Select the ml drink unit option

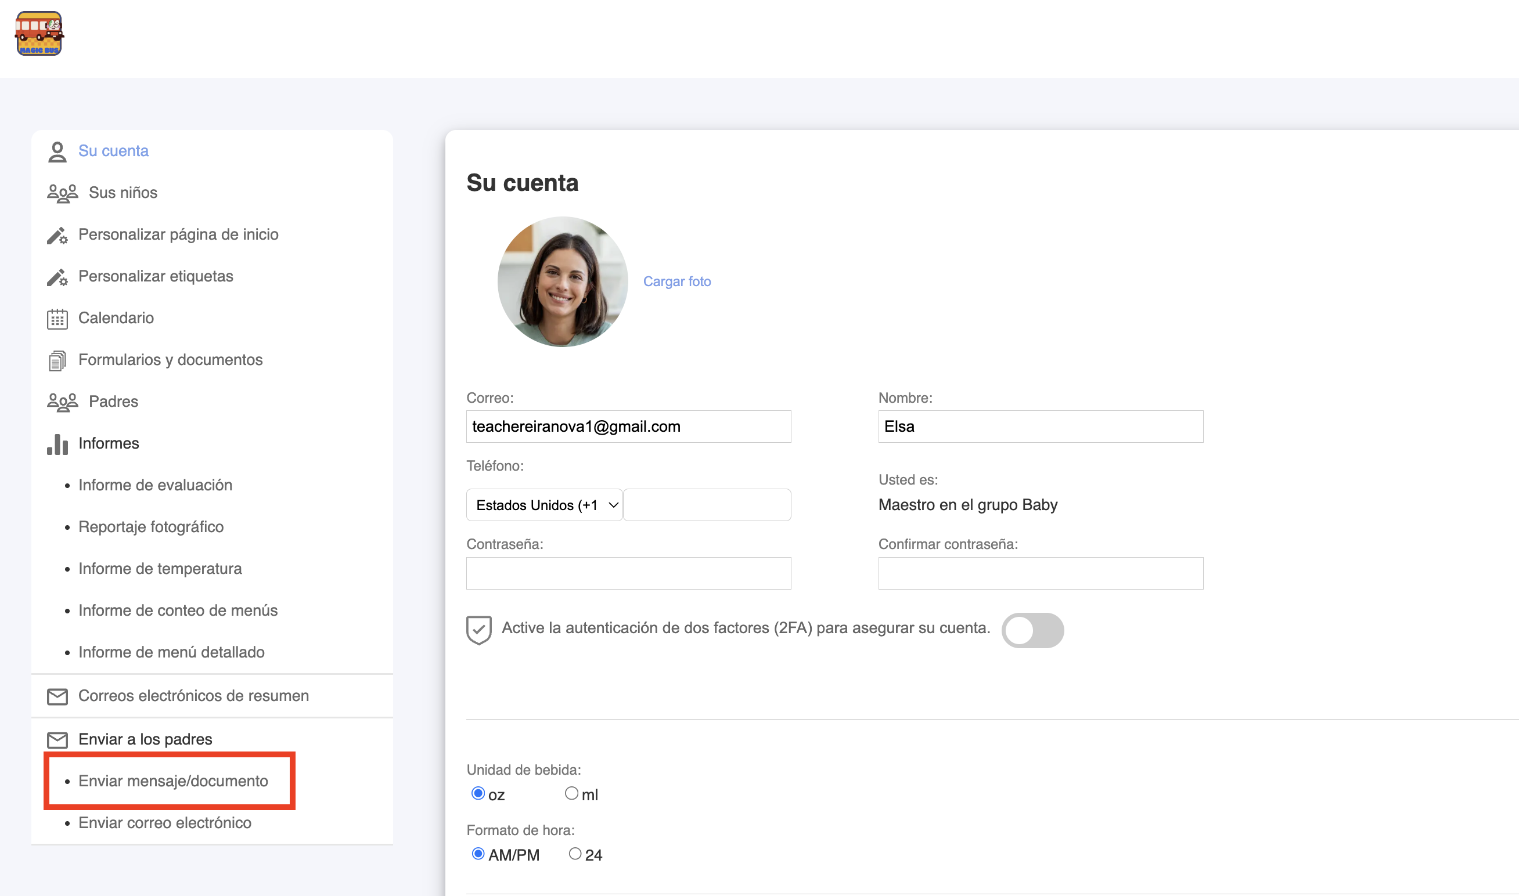pyautogui.click(x=571, y=793)
